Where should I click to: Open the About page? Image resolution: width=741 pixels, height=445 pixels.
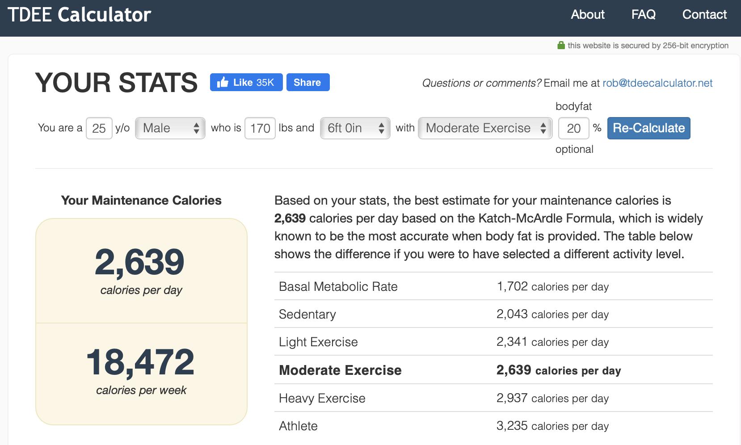[587, 15]
